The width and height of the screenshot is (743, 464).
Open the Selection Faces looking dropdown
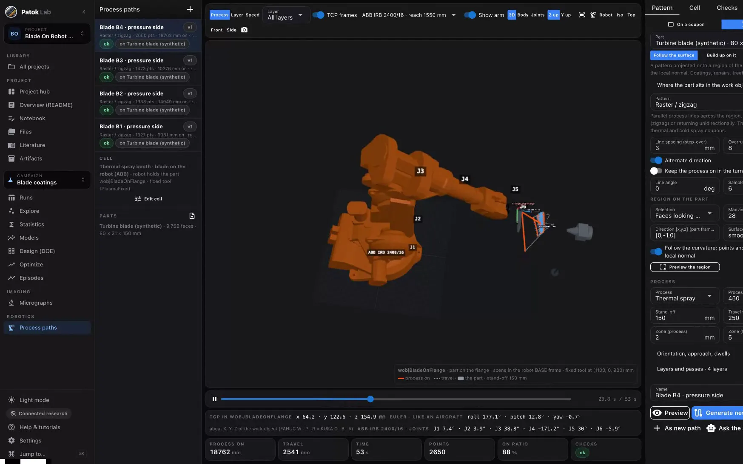pyautogui.click(x=684, y=213)
